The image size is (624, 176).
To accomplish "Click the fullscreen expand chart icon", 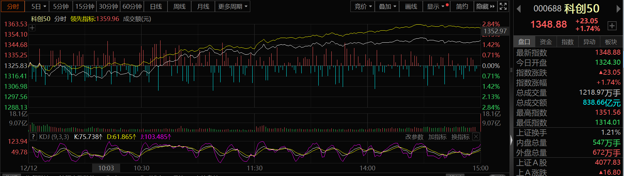I will click(503, 6).
